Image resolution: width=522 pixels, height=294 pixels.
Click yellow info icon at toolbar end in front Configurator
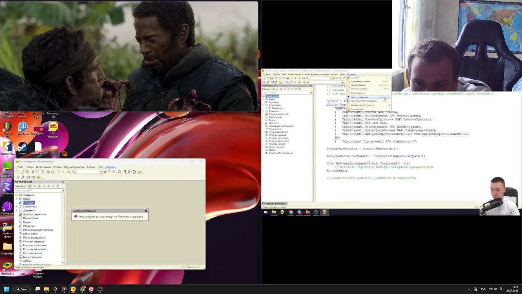(x=139, y=172)
